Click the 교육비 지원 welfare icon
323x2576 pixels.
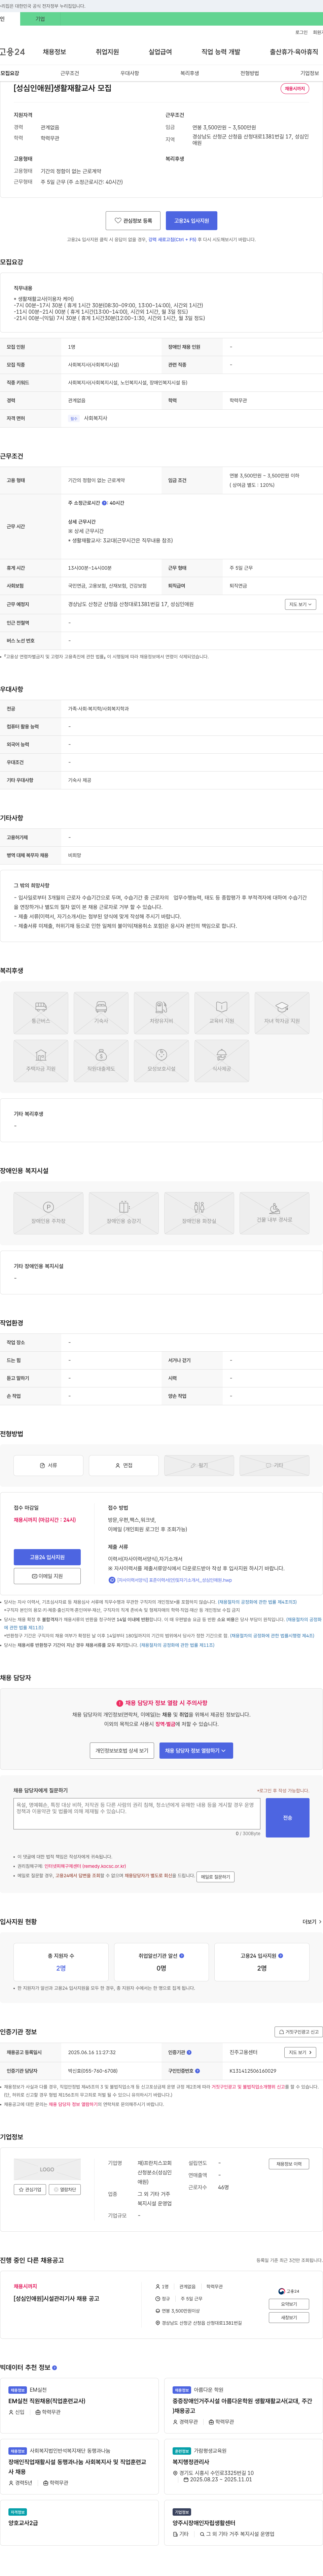(222, 1013)
